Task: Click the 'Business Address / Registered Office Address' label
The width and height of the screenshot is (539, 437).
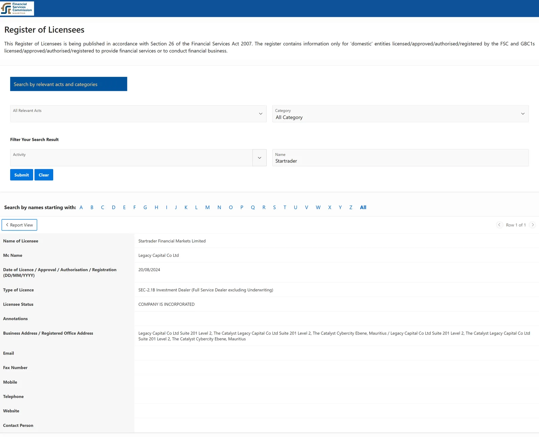Action: coord(48,333)
